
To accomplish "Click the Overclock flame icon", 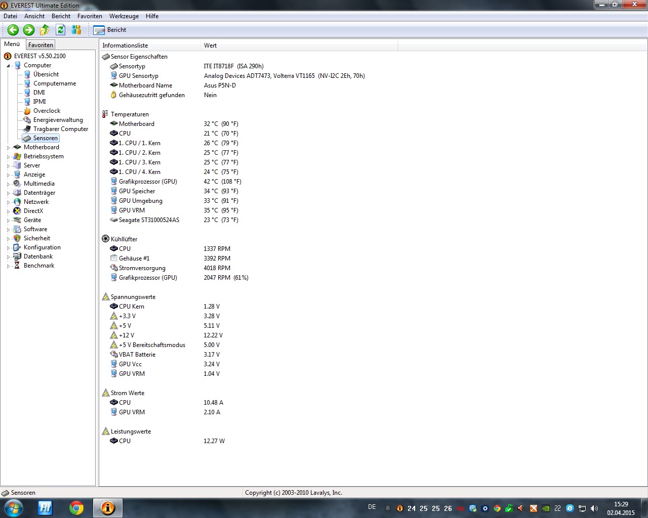I will coord(27,111).
